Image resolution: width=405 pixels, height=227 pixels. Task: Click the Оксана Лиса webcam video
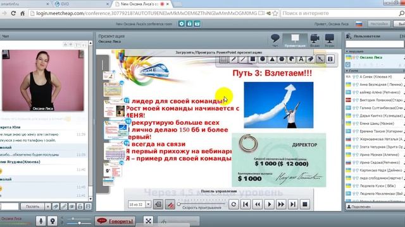pyautogui.click(x=43, y=80)
